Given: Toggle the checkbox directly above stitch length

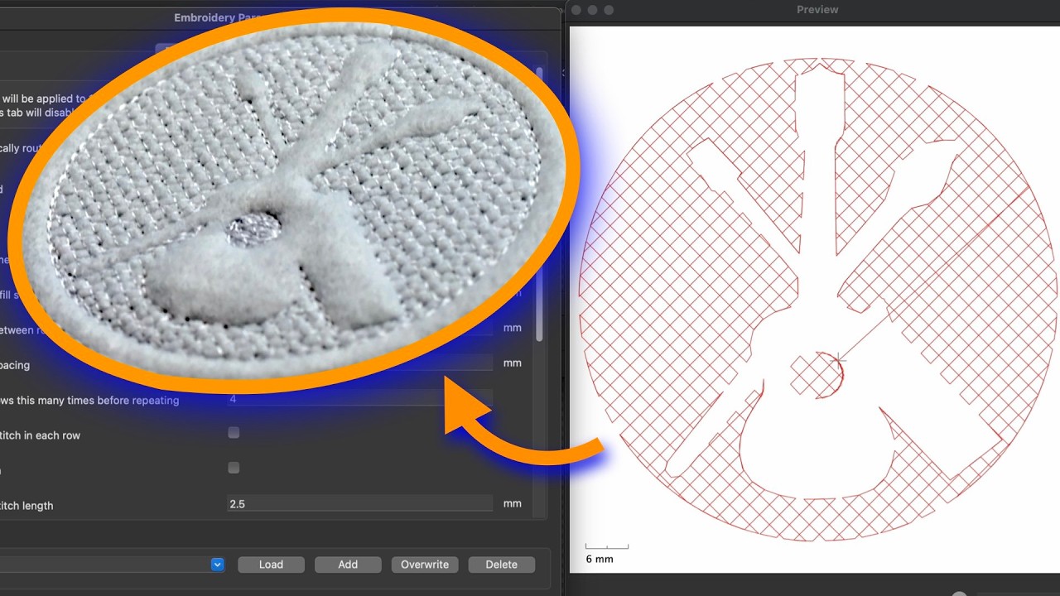Looking at the screenshot, I should point(234,468).
